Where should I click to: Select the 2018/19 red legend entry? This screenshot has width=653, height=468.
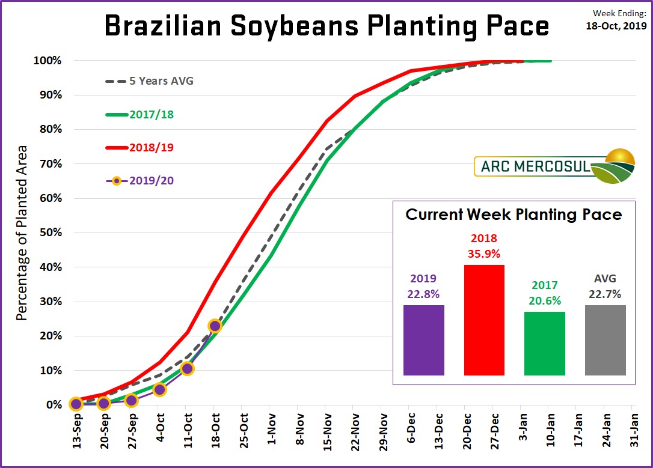coord(139,147)
